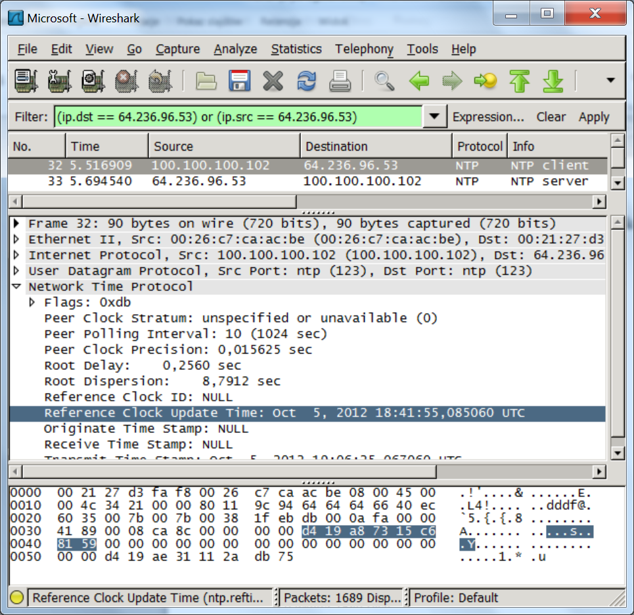Open the Tools menu
The width and height of the screenshot is (634, 615).
tap(422, 49)
